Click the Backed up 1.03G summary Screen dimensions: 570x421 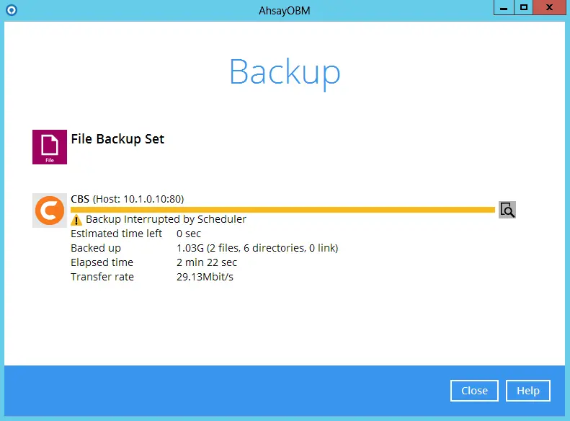257,248
